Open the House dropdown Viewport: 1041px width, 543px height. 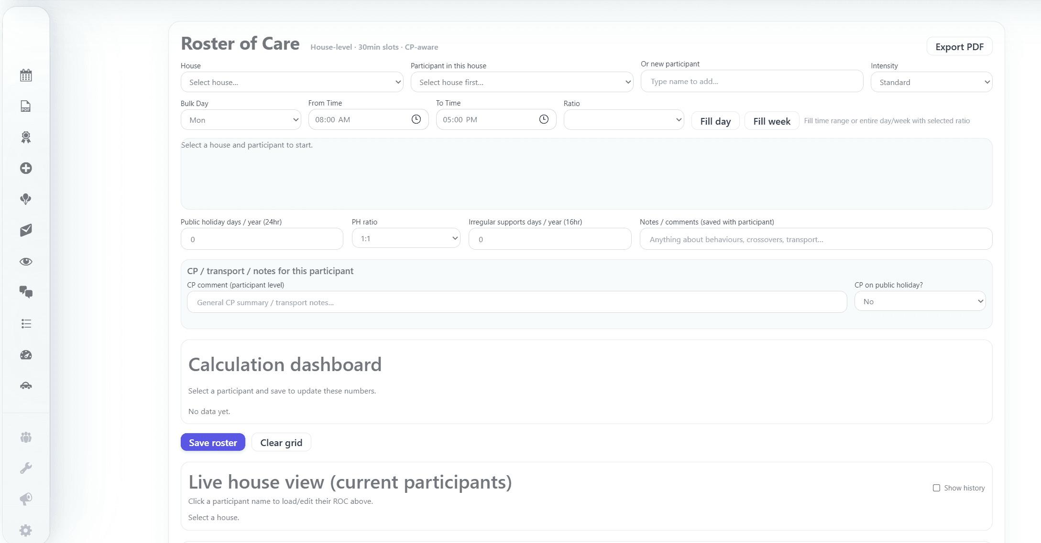point(292,82)
